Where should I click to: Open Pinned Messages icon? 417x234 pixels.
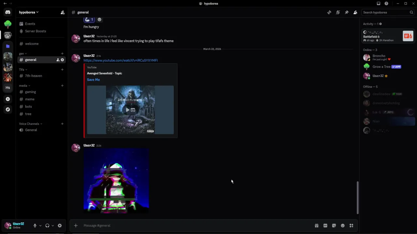click(347, 12)
